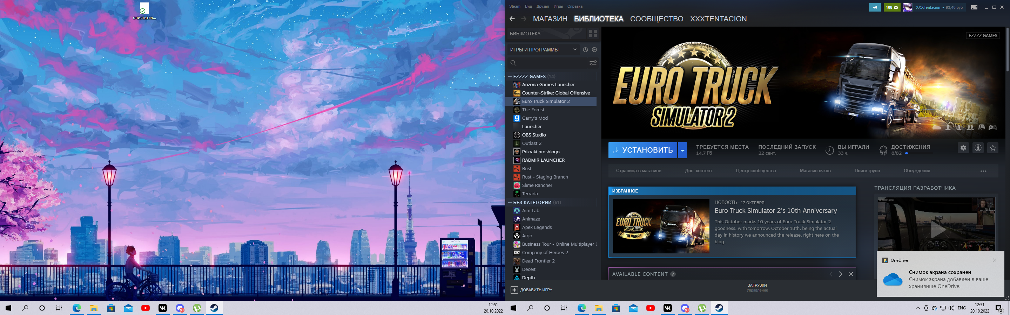
Task: Show previous available content arrow
Action: click(x=830, y=274)
